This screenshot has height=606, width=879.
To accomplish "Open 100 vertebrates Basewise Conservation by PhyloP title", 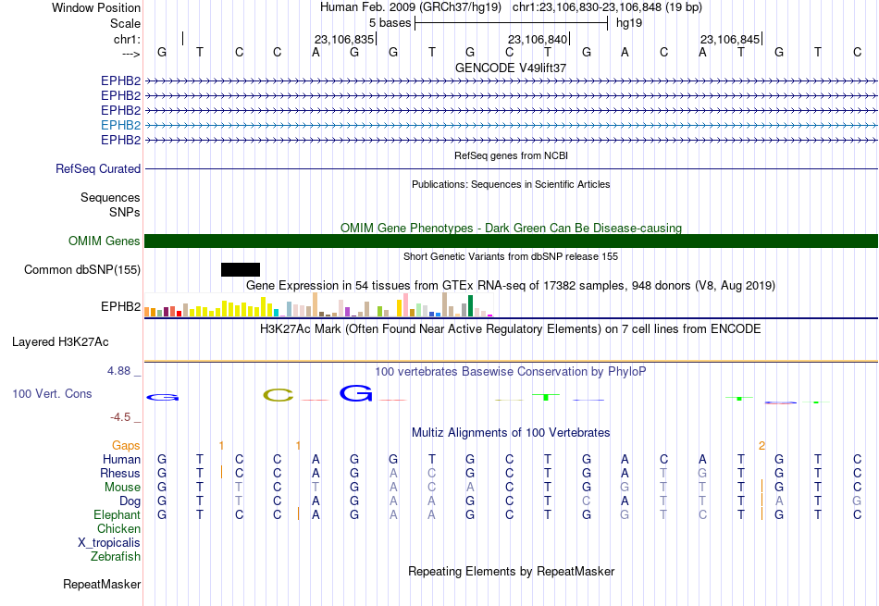I will 511,372.
